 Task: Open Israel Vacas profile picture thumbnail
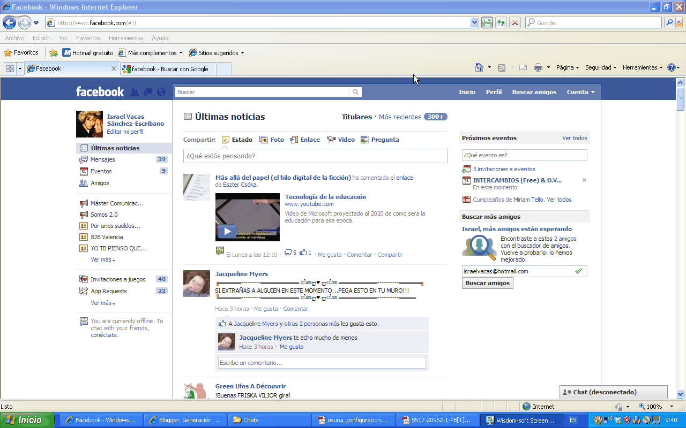pos(90,124)
